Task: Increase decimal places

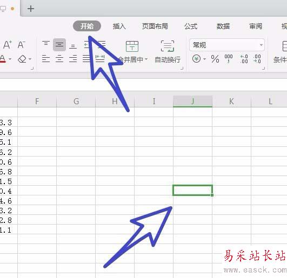Action: (244, 59)
